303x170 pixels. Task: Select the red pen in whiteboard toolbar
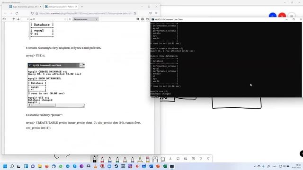coord(102,160)
